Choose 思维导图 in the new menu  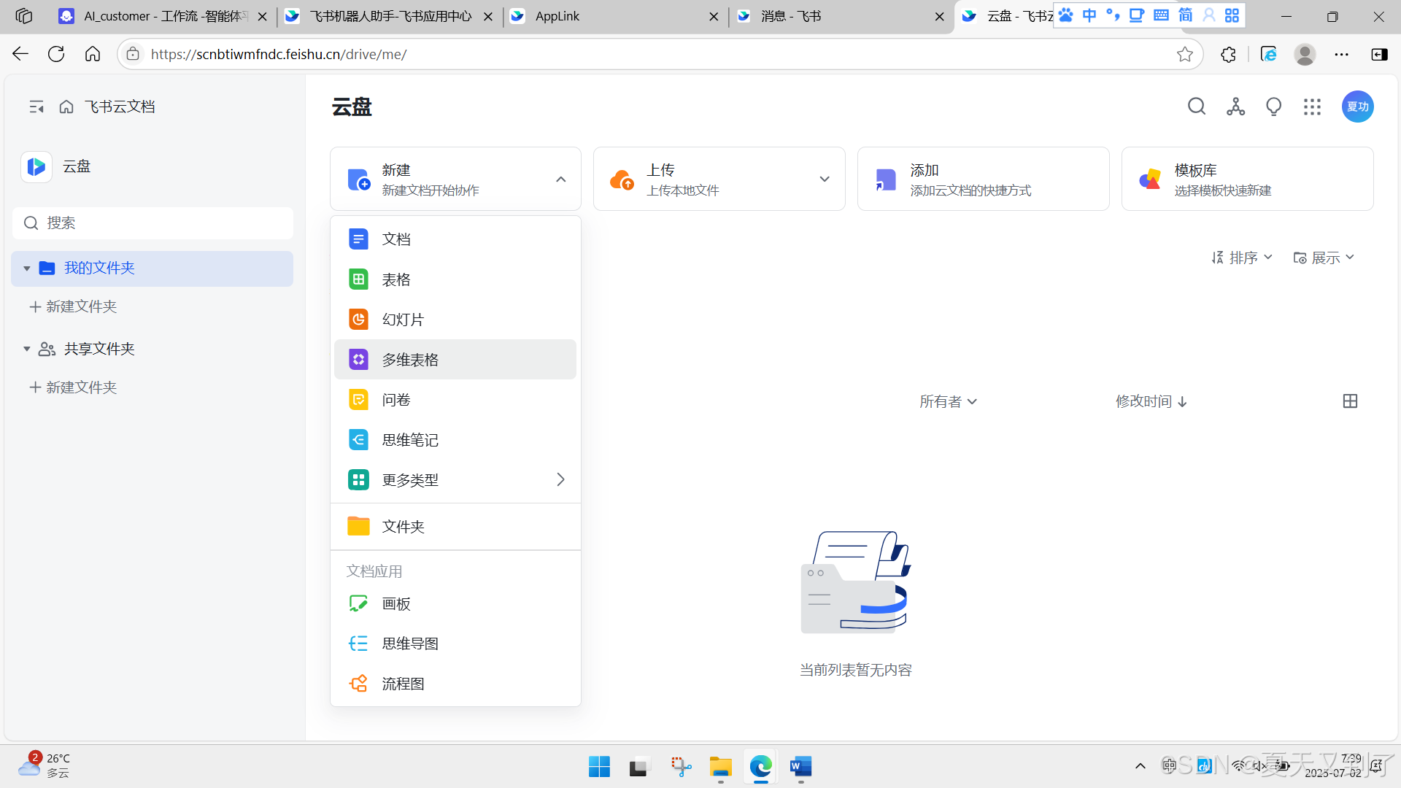tap(409, 644)
